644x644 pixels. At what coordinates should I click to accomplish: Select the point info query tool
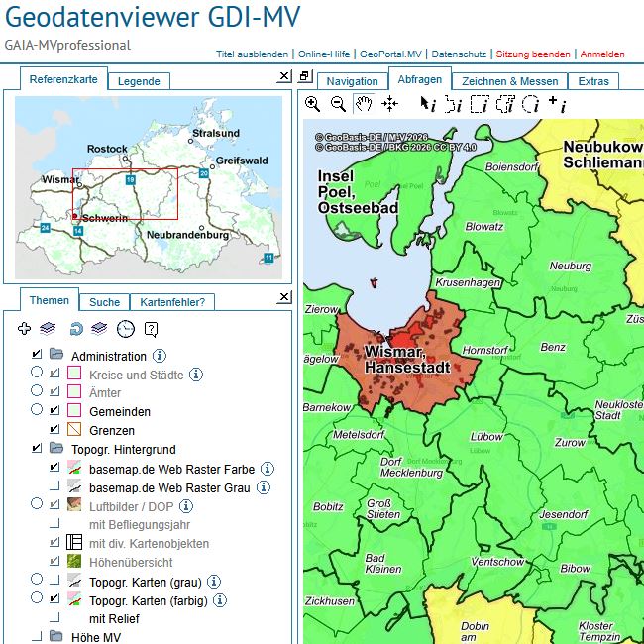428,104
